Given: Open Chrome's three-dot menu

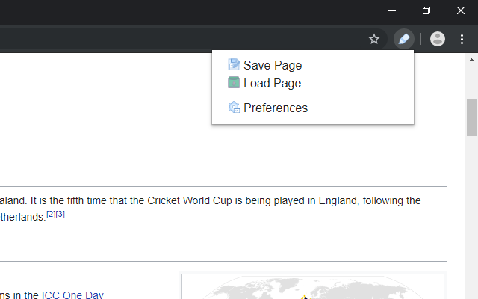Looking at the screenshot, I should click(462, 39).
